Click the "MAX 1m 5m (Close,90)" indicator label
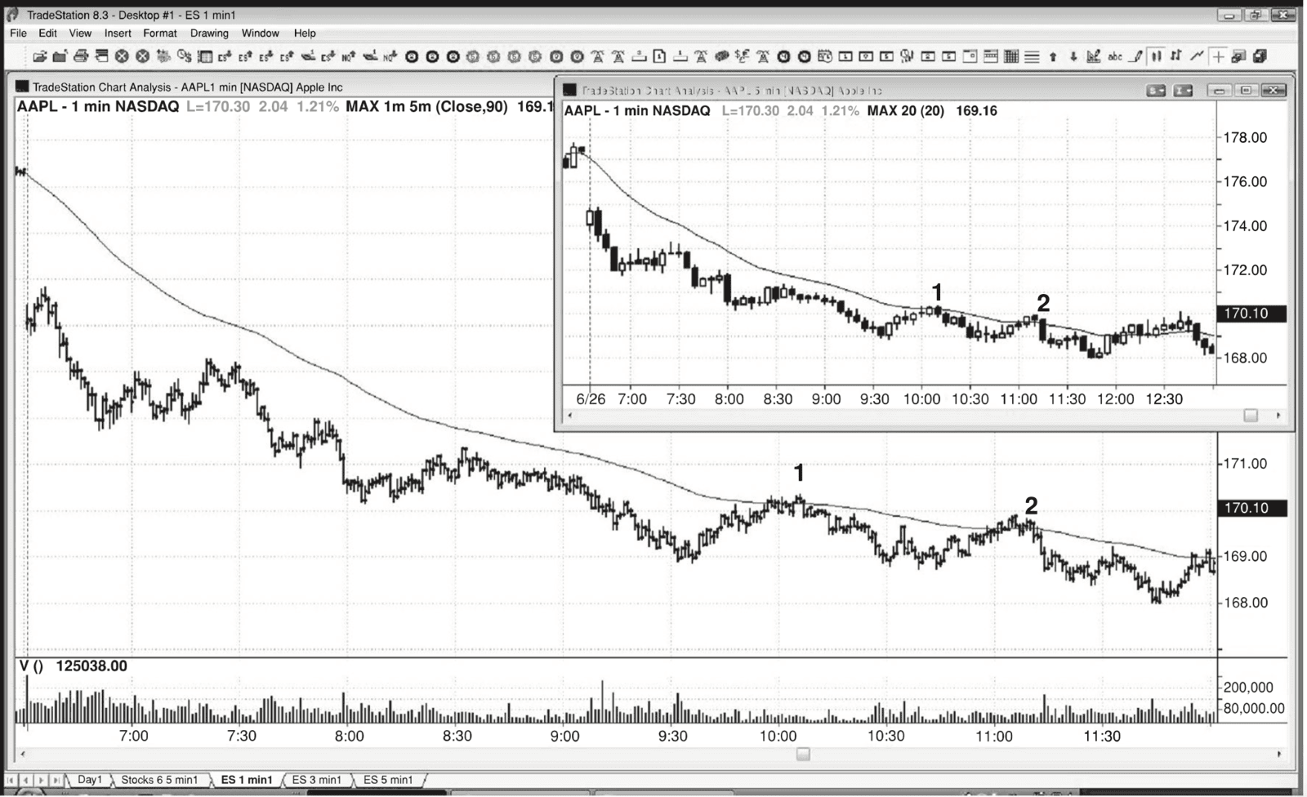1307x797 pixels. click(426, 107)
